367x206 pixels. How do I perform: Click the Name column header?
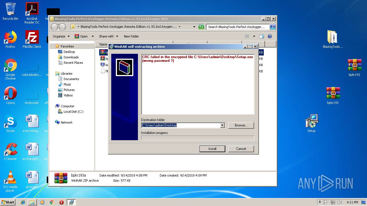[x=103, y=44]
